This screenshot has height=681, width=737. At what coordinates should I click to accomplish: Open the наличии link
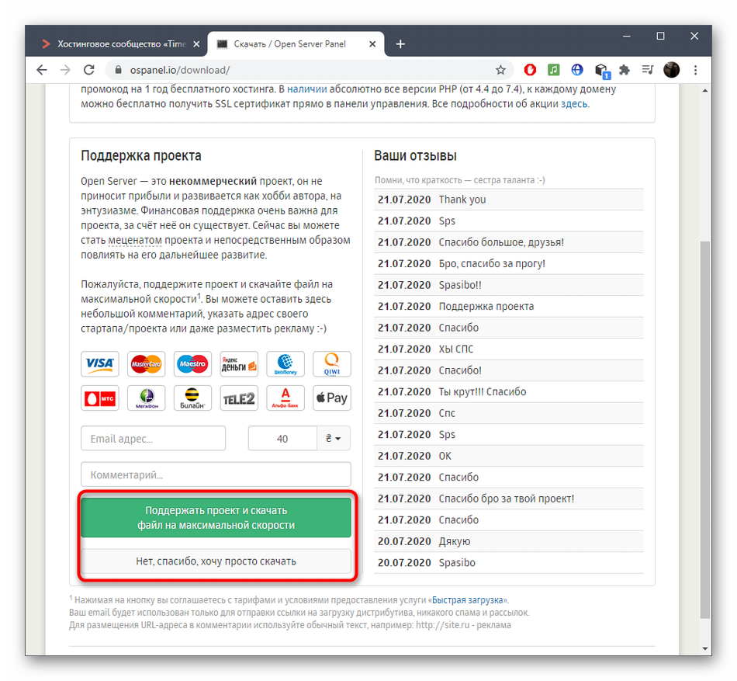pyautogui.click(x=306, y=89)
